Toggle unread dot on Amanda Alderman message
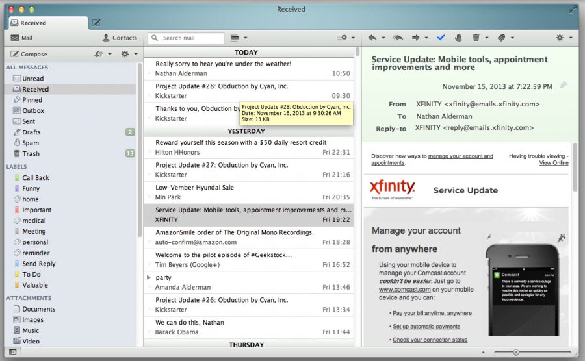This screenshot has width=585, height=361. [x=149, y=287]
